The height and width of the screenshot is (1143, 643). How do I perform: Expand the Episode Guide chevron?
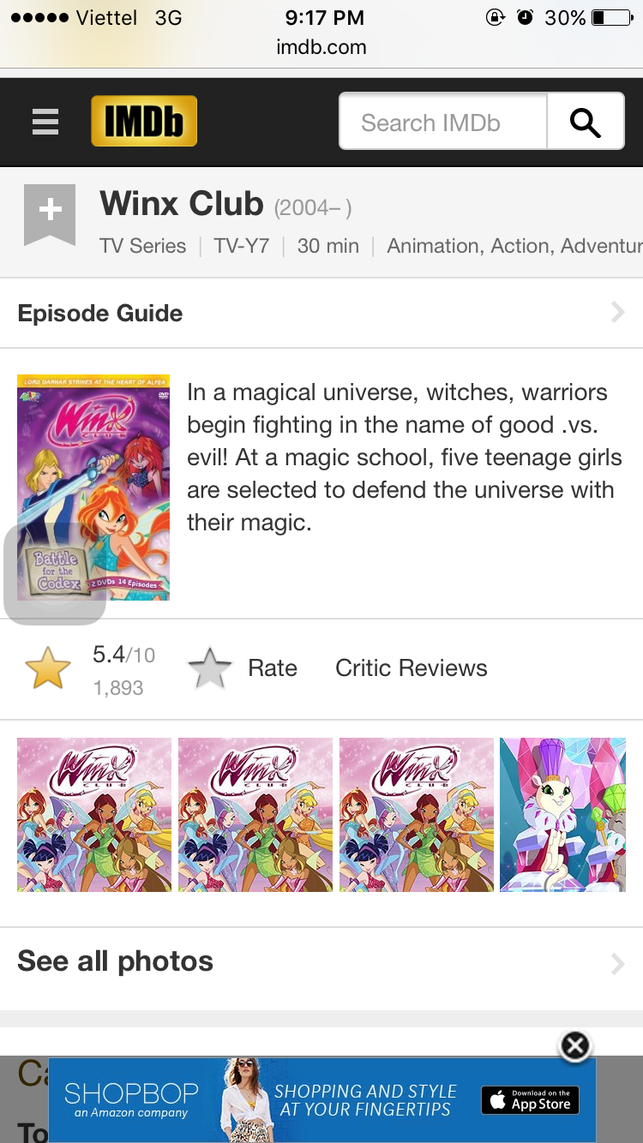pos(617,313)
